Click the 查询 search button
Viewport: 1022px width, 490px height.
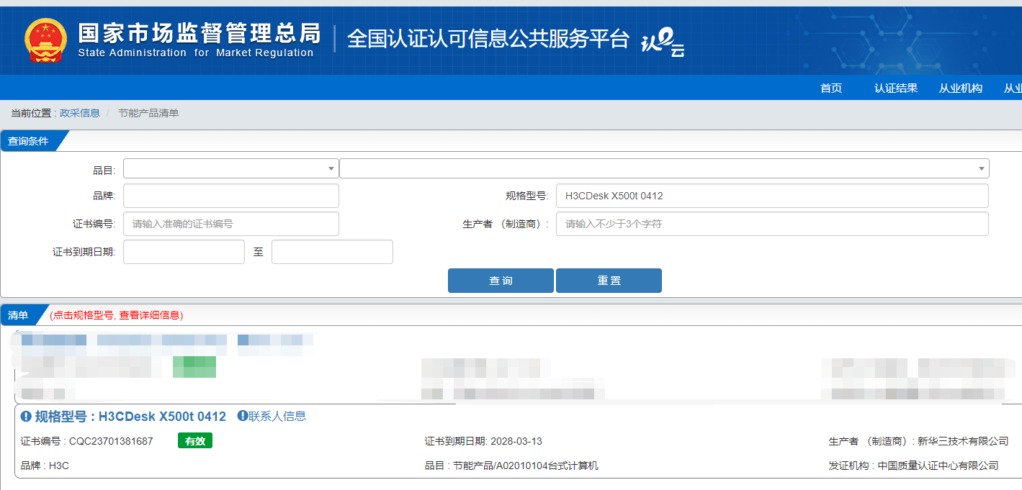click(501, 281)
